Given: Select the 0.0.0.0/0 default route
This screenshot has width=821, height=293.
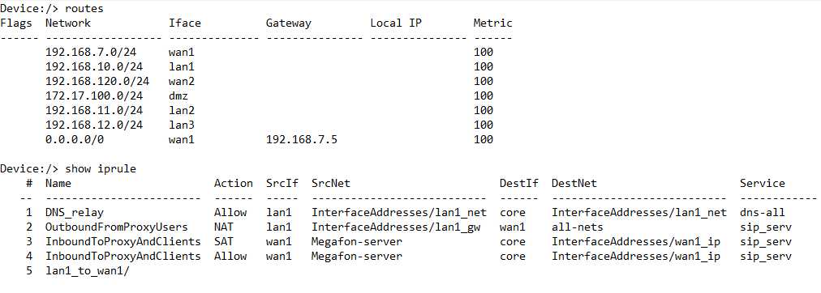Looking at the screenshot, I should (71, 139).
